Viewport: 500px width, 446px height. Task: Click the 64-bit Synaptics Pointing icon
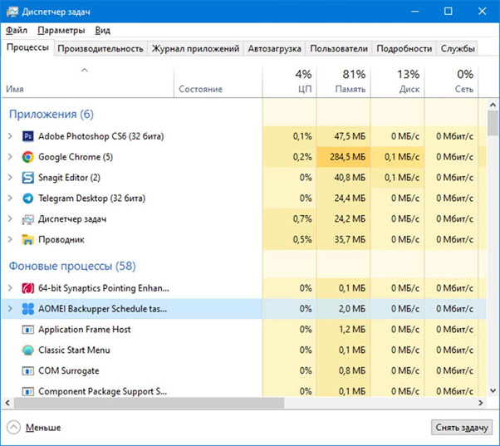click(27, 288)
